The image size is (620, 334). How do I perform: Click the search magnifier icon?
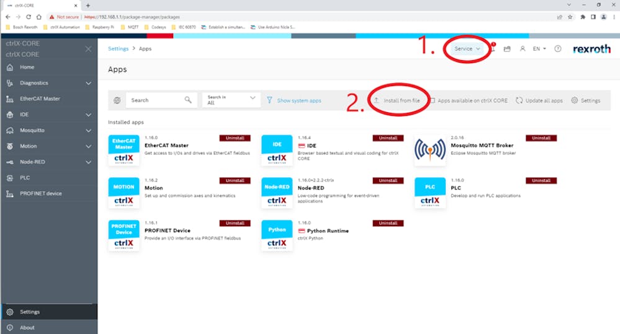188,100
